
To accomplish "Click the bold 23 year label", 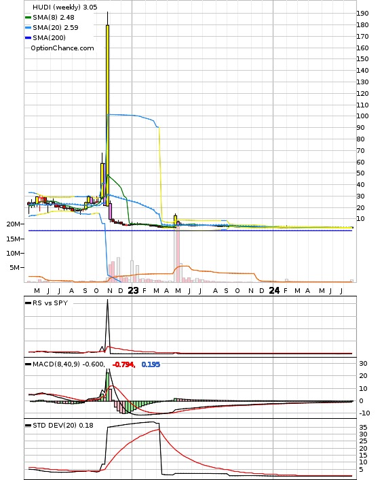I will (133, 290).
